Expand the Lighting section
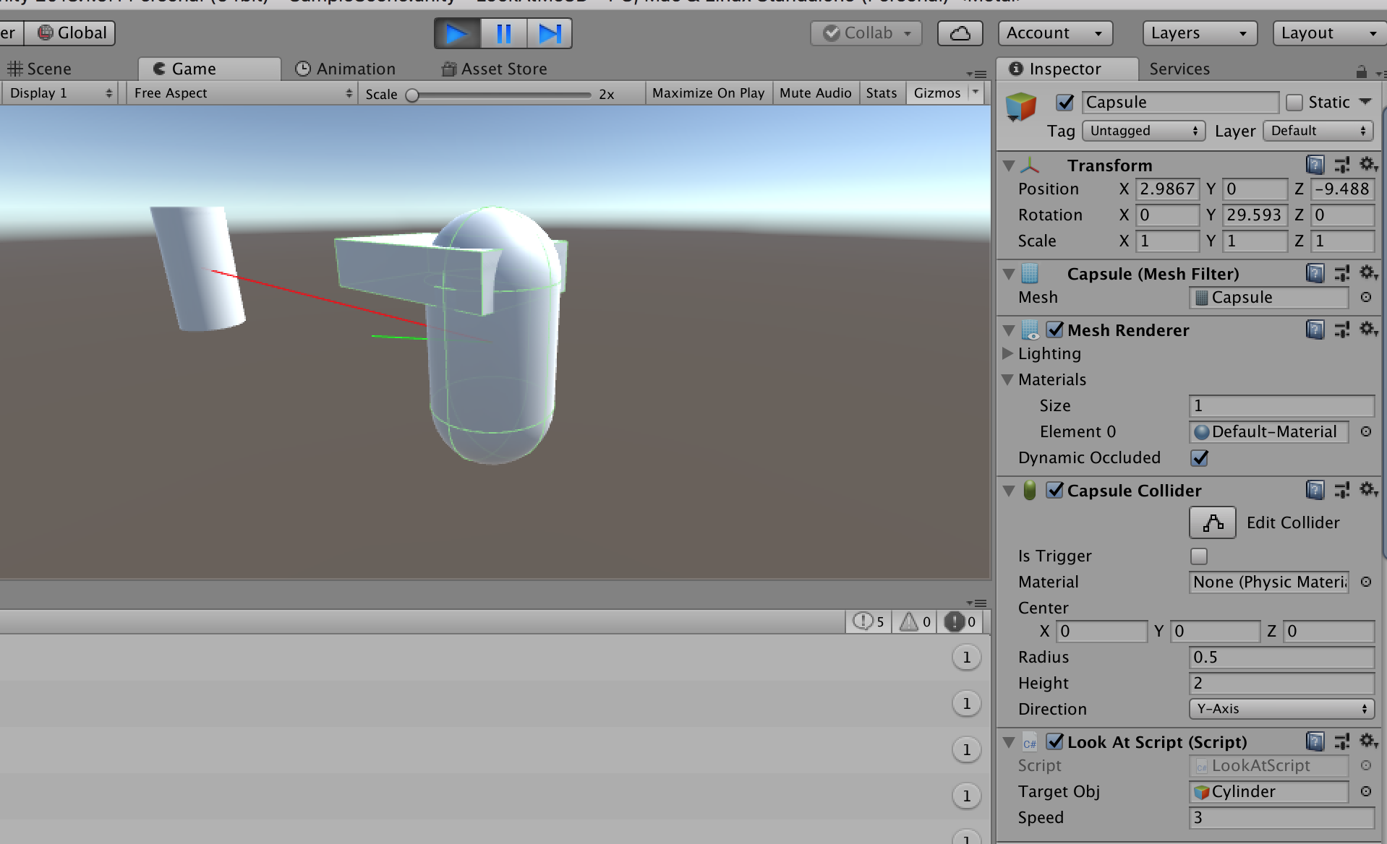Viewport: 1387px width, 844px height. coord(1008,354)
